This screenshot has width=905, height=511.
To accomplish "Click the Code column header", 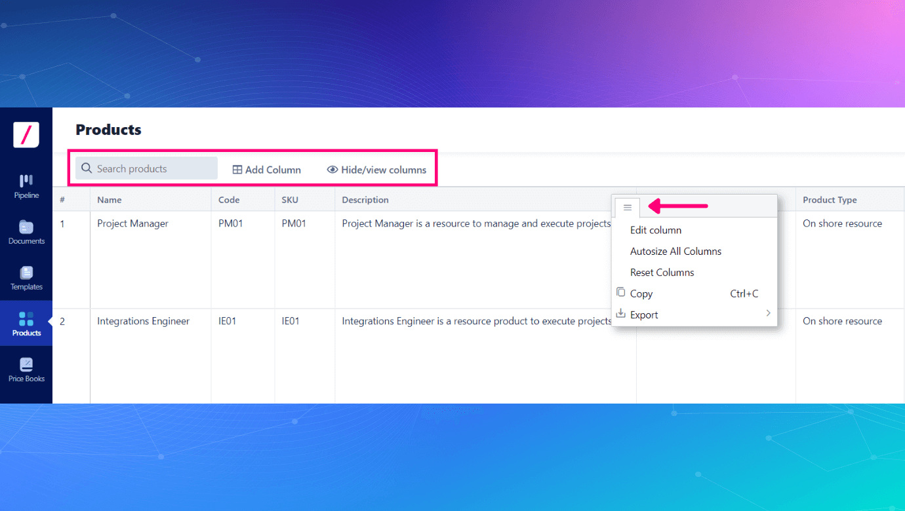I will 243,200.
